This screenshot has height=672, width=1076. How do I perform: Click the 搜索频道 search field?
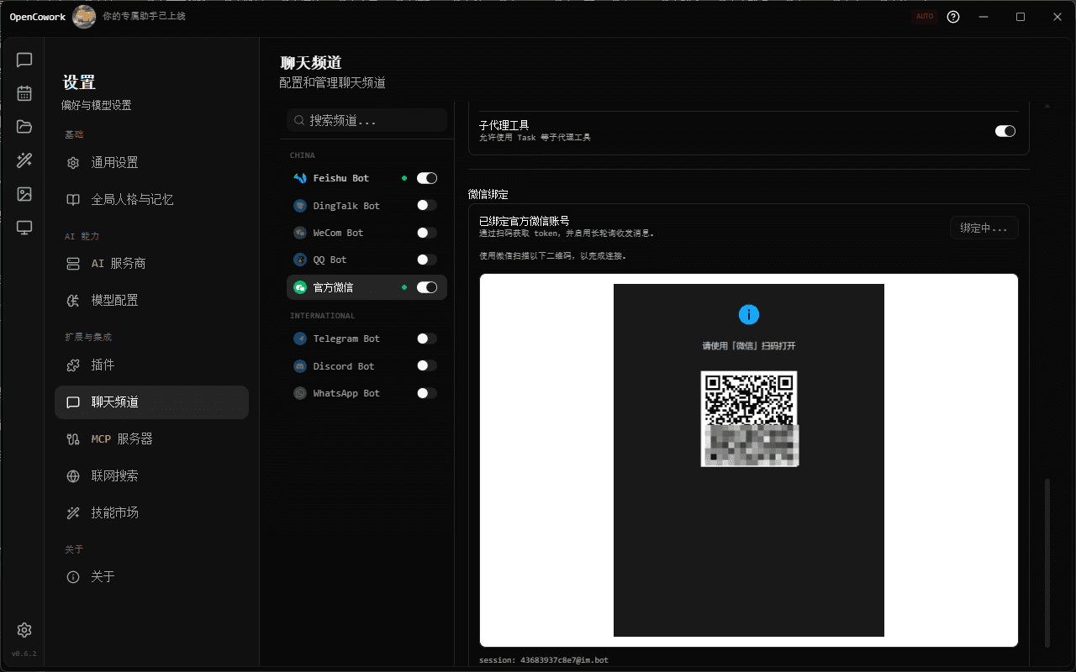point(367,119)
